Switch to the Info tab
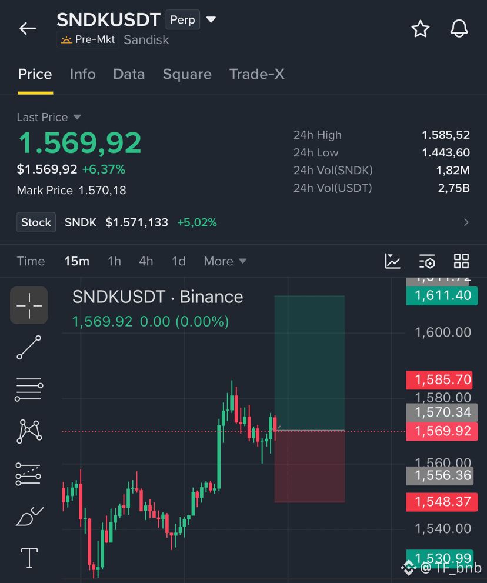487x583 pixels. (82, 74)
